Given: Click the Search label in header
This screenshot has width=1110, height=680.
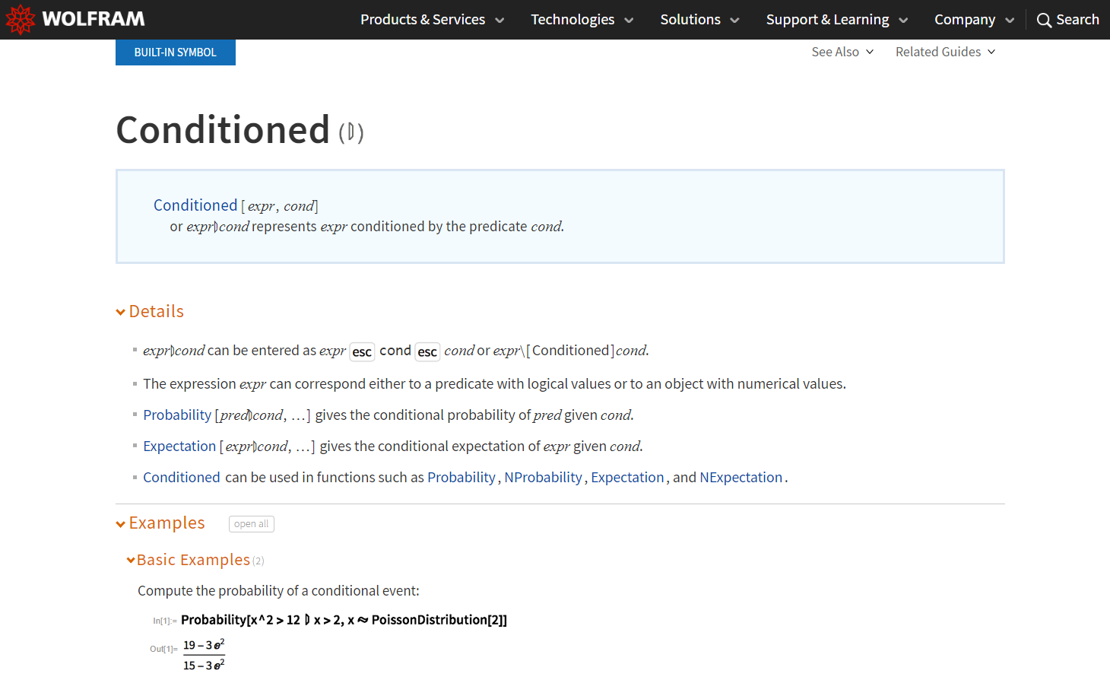Looking at the screenshot, I should click(x=1077, y=20).
